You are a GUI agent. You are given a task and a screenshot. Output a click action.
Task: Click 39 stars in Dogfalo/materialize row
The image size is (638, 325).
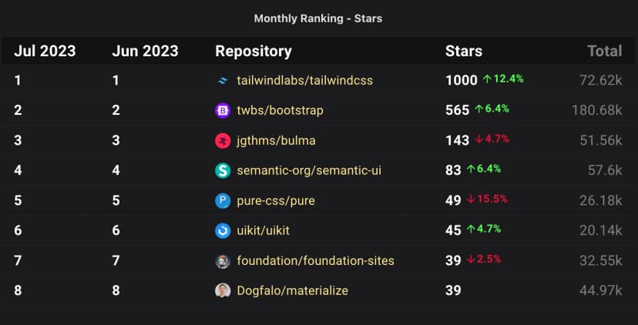pos(453,290)
